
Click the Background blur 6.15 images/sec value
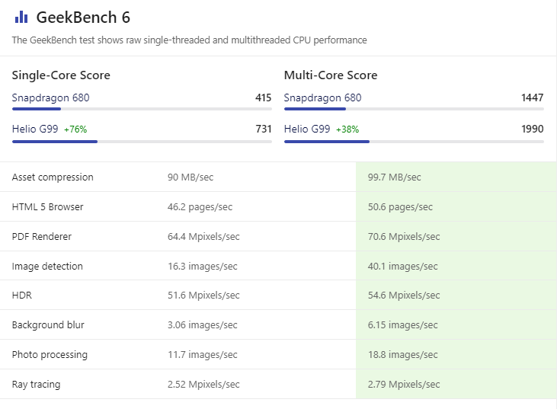(x=402, y=325)
